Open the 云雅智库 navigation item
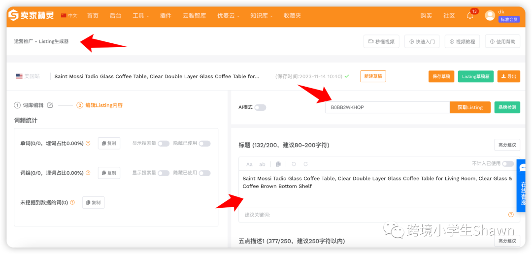Image resolution: width=532 pixels, height=254 pixels. click(x=195, y=16)
